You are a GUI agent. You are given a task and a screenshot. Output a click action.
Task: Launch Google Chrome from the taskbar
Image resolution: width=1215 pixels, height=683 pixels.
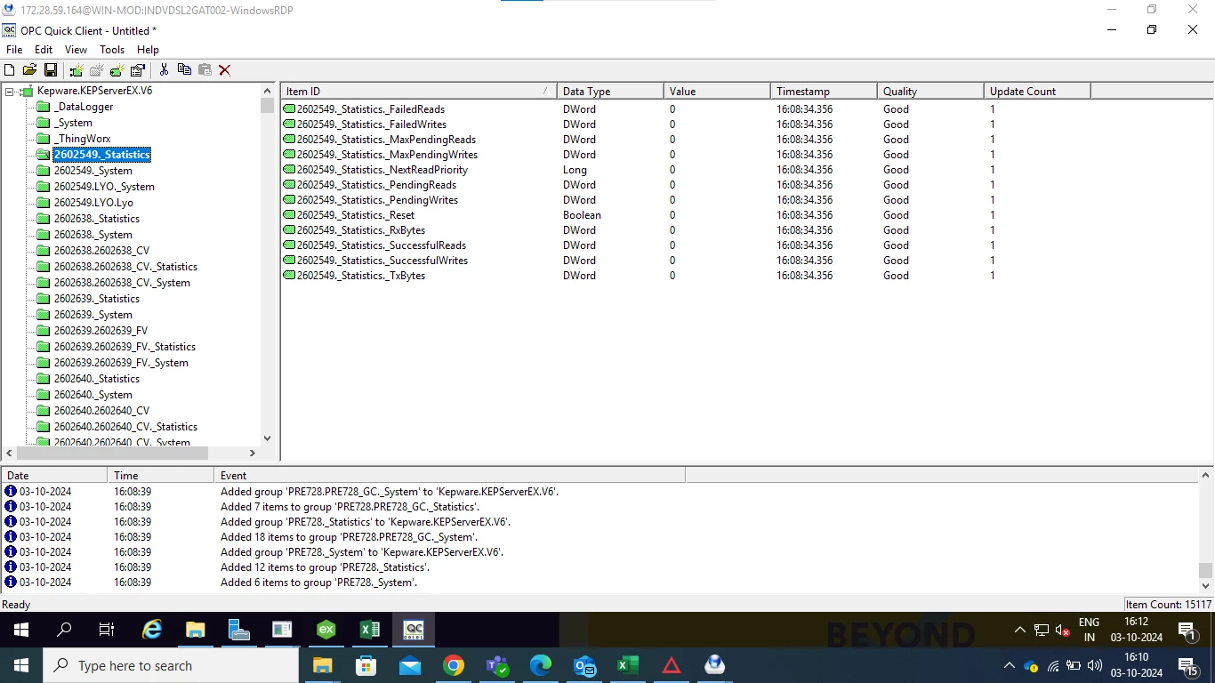tap(454, 665)
